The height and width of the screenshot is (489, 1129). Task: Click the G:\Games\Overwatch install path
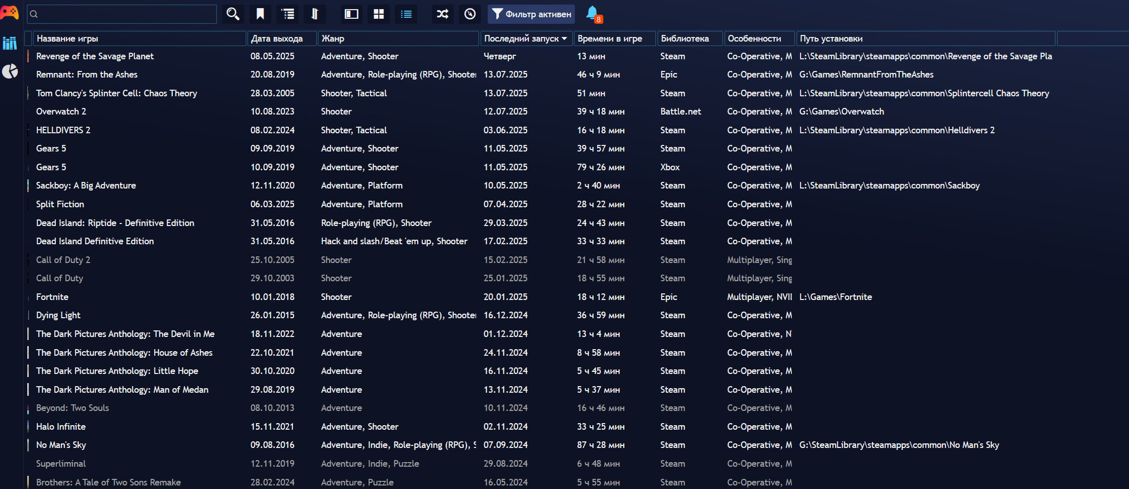click(x=842, y=111)
